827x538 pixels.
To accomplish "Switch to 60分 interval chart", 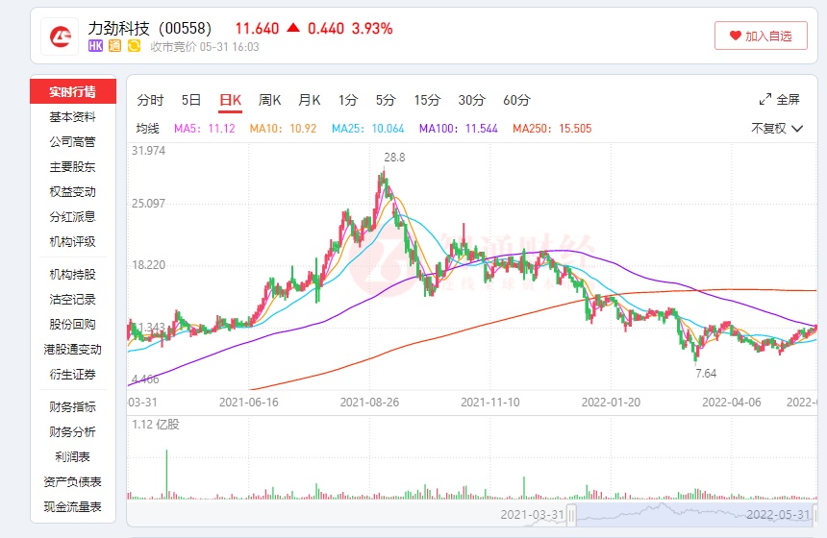I will point(516,100).
